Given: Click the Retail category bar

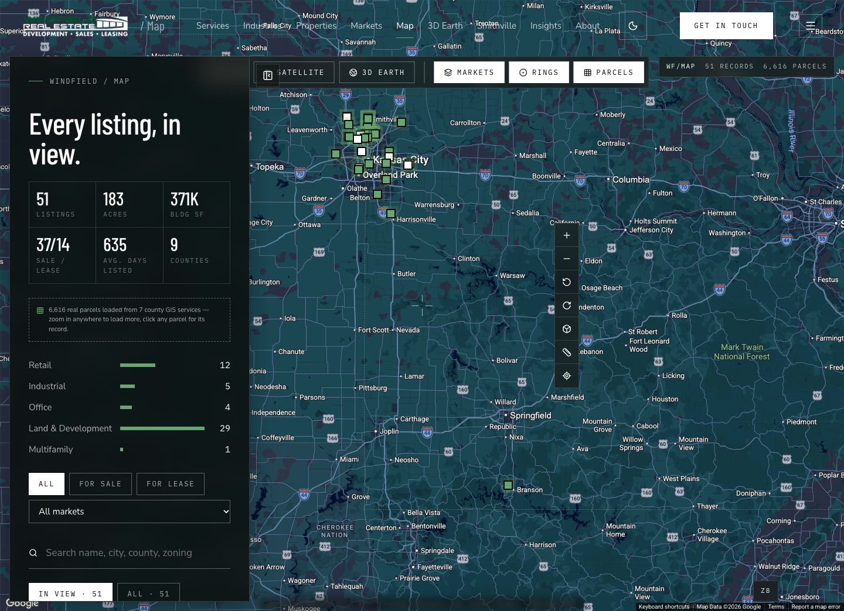Looking at the screenshot, I should pyautogui.click(x=138, y=365).
